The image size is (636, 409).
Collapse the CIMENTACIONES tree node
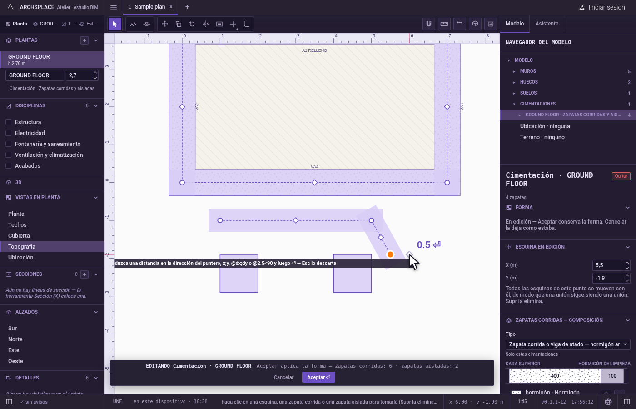(x=514, y=104)
